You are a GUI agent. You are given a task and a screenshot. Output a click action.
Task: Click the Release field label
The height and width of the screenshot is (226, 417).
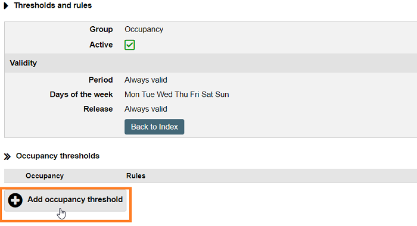tap(98, 109)
